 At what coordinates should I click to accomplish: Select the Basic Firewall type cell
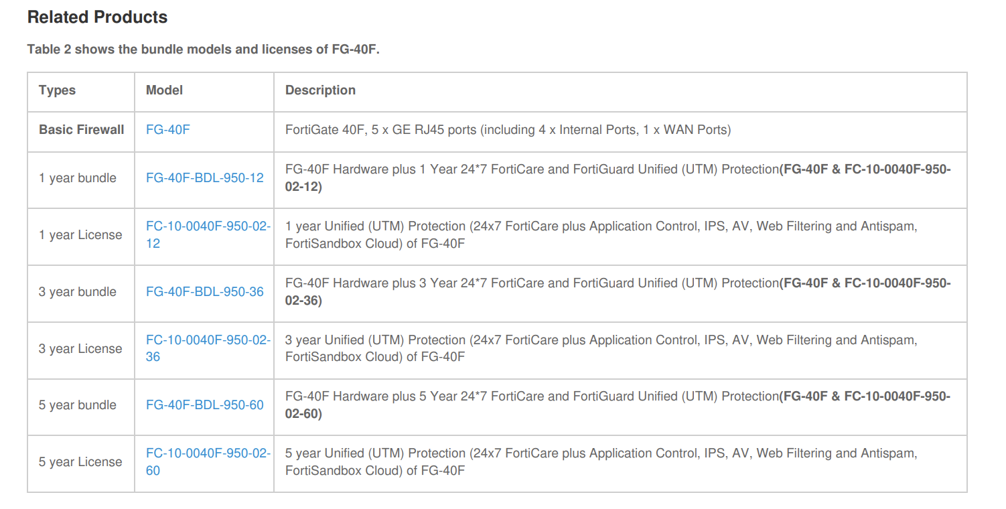point(81,130)
